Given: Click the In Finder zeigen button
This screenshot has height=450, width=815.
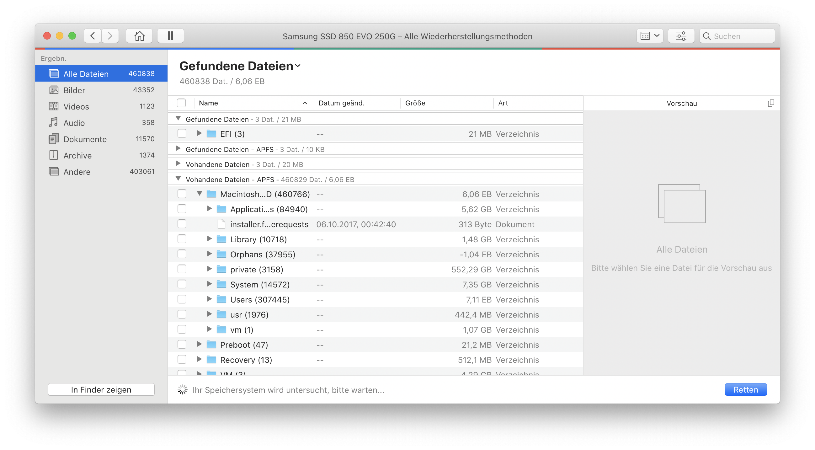Looking at the screenshot, I should tap(101, 390).
